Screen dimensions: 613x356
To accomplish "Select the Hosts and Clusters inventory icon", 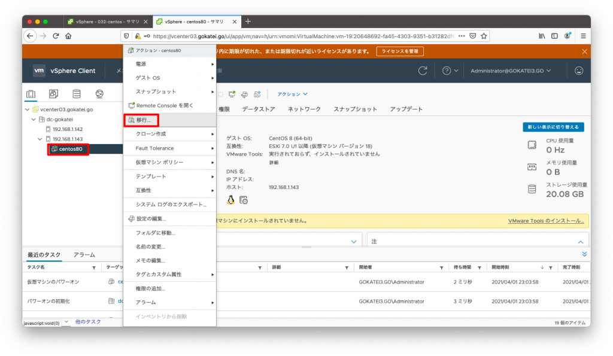I will pyautogui.click(x=32, y=93).
